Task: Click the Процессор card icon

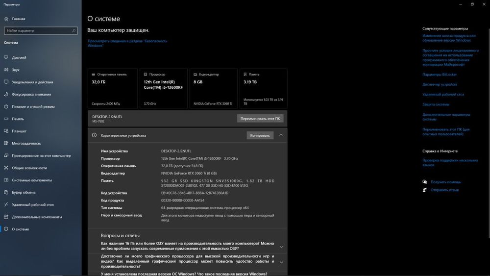Action: click(146, 75)
